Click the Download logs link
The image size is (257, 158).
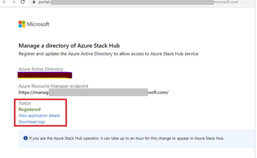32,122
